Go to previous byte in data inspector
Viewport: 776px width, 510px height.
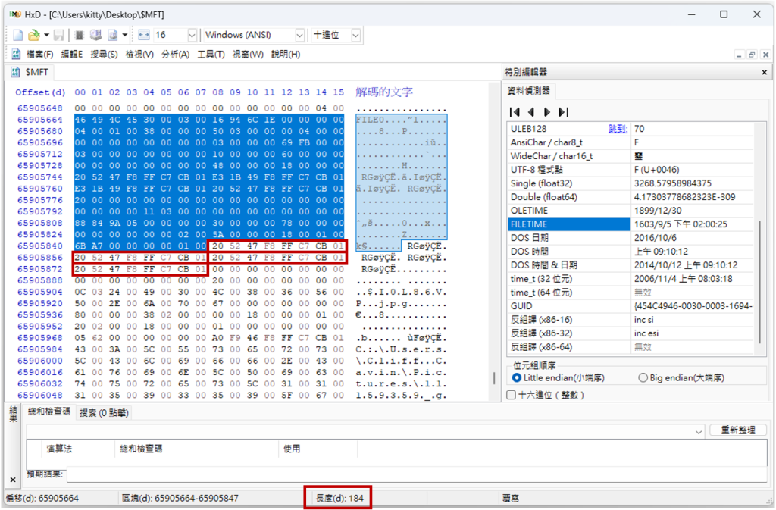(x=530, y=112)
